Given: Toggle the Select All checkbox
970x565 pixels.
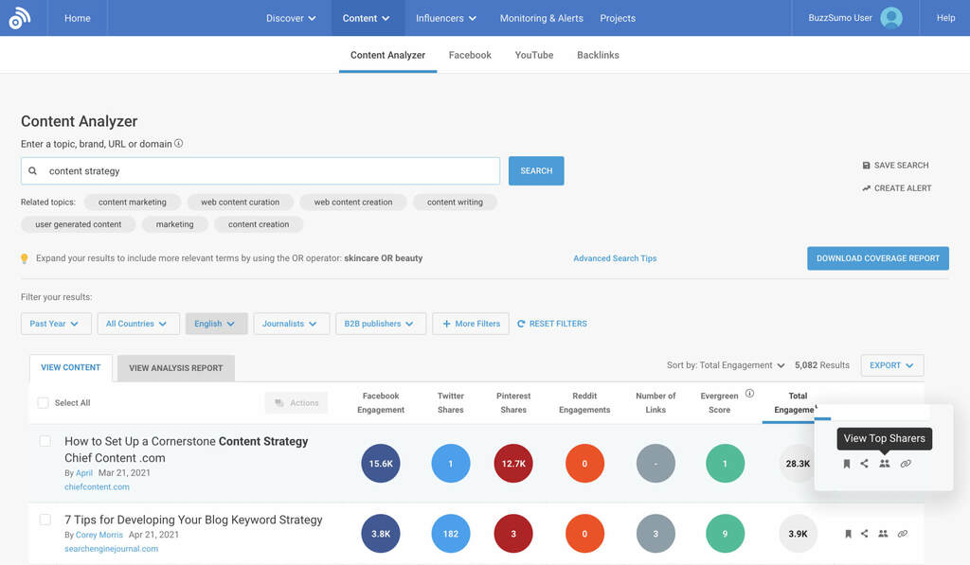Looking at the screenshot, I should (x=43, y=403).
